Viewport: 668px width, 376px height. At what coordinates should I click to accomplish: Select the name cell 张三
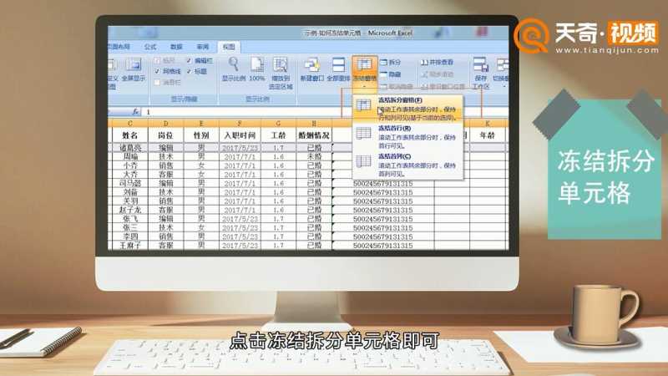[x=130, y=227]
